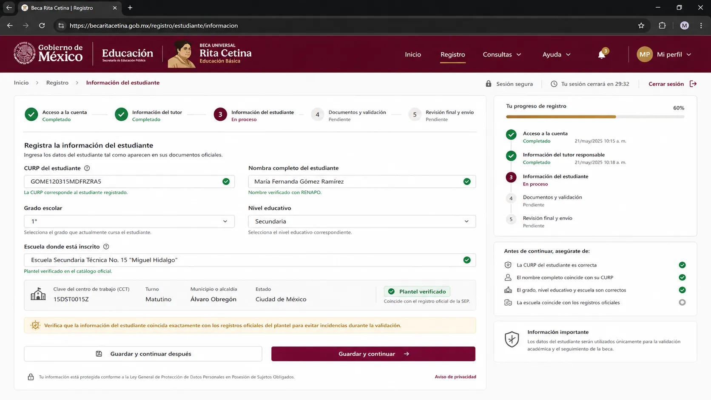Image resolution: width=711 pixels, height=400 pixels.
Task: Click the registration progress bar at 60%
Action: pos(595,116)
